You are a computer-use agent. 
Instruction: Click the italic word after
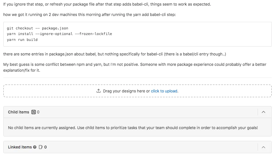click(106, 15)
